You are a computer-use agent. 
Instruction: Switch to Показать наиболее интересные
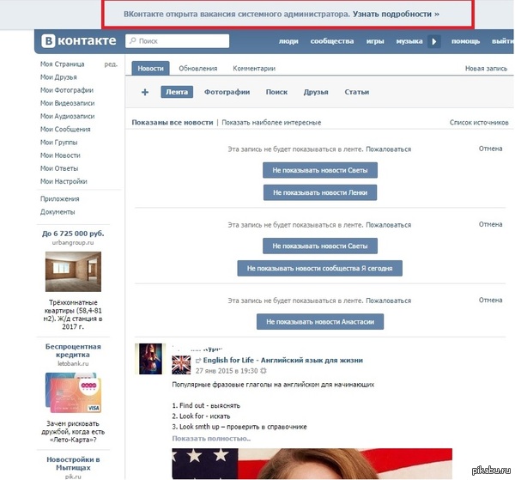tap(271, 123)
